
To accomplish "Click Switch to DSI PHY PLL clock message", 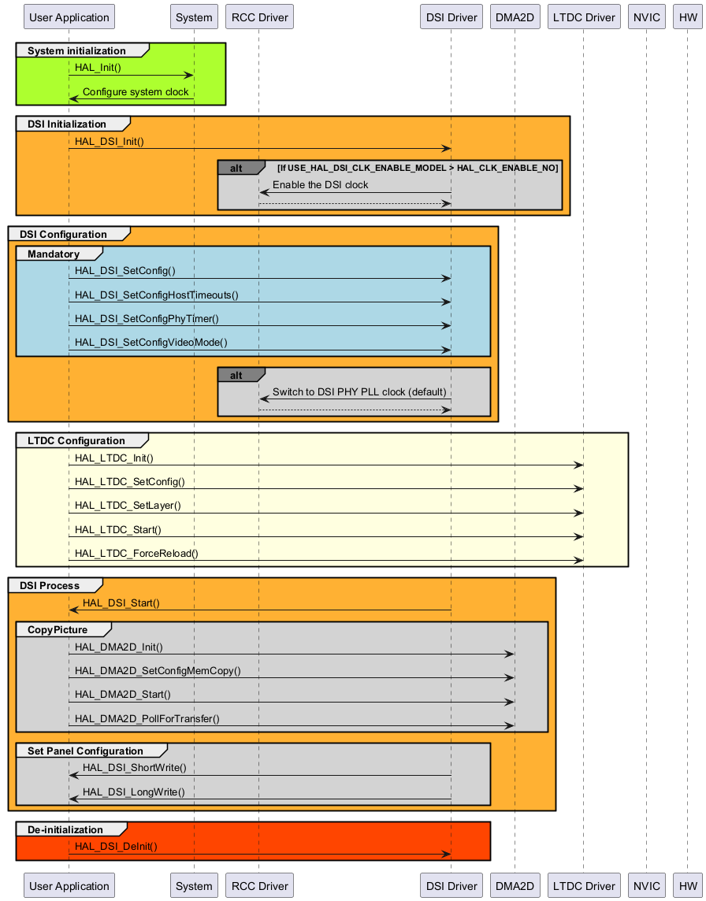I will 359,392.
